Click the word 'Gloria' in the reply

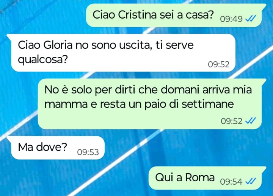(58, 45)
